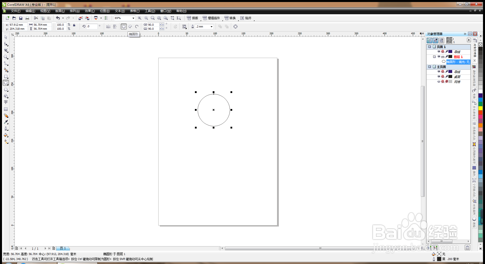This screenshot has width=485, height=264.
Task: Open the 文本(X) menu
Action: [120, 11]
